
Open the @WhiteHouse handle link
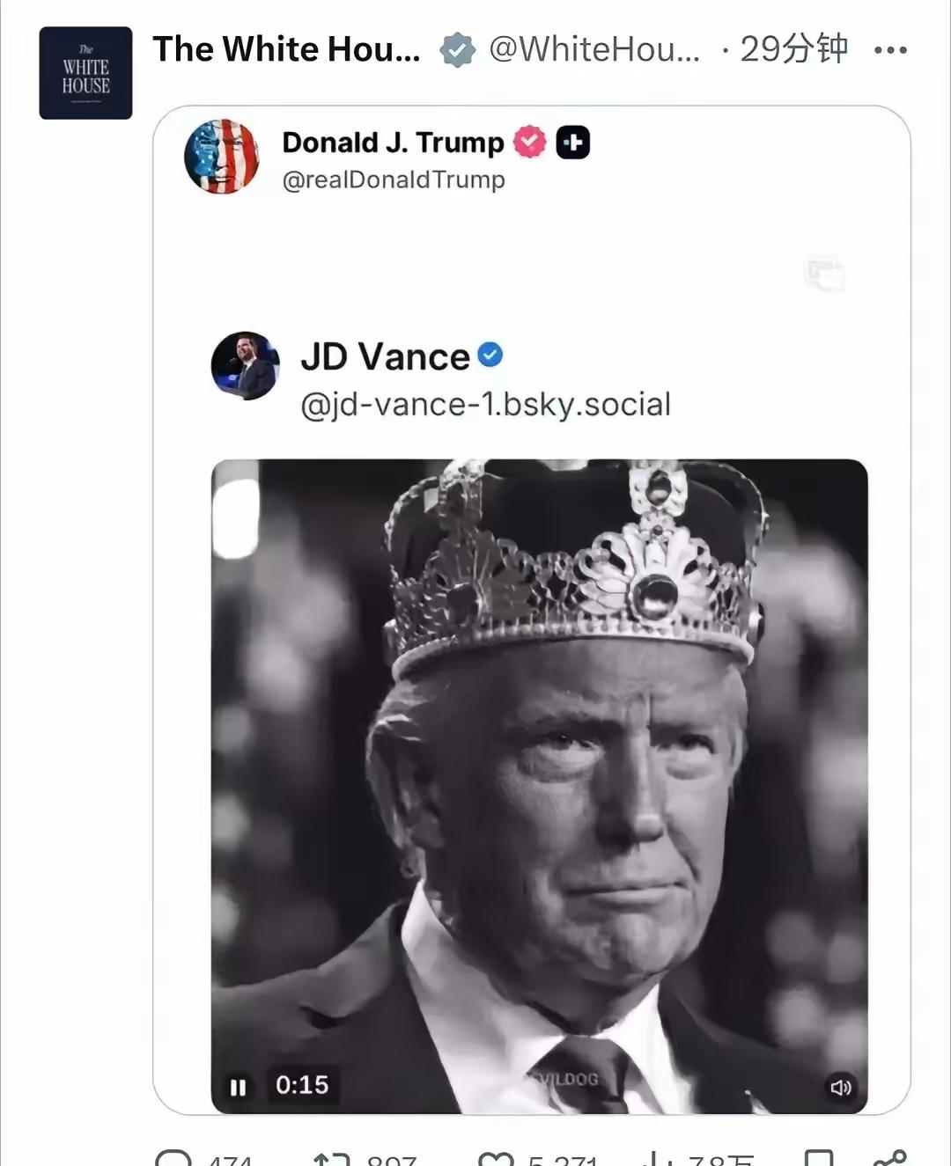(x=595, y=50)
